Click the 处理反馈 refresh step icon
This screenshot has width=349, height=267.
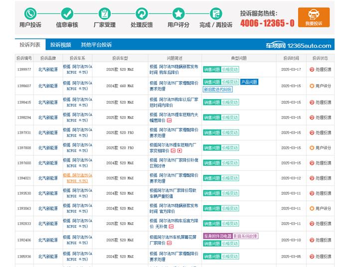142,13
